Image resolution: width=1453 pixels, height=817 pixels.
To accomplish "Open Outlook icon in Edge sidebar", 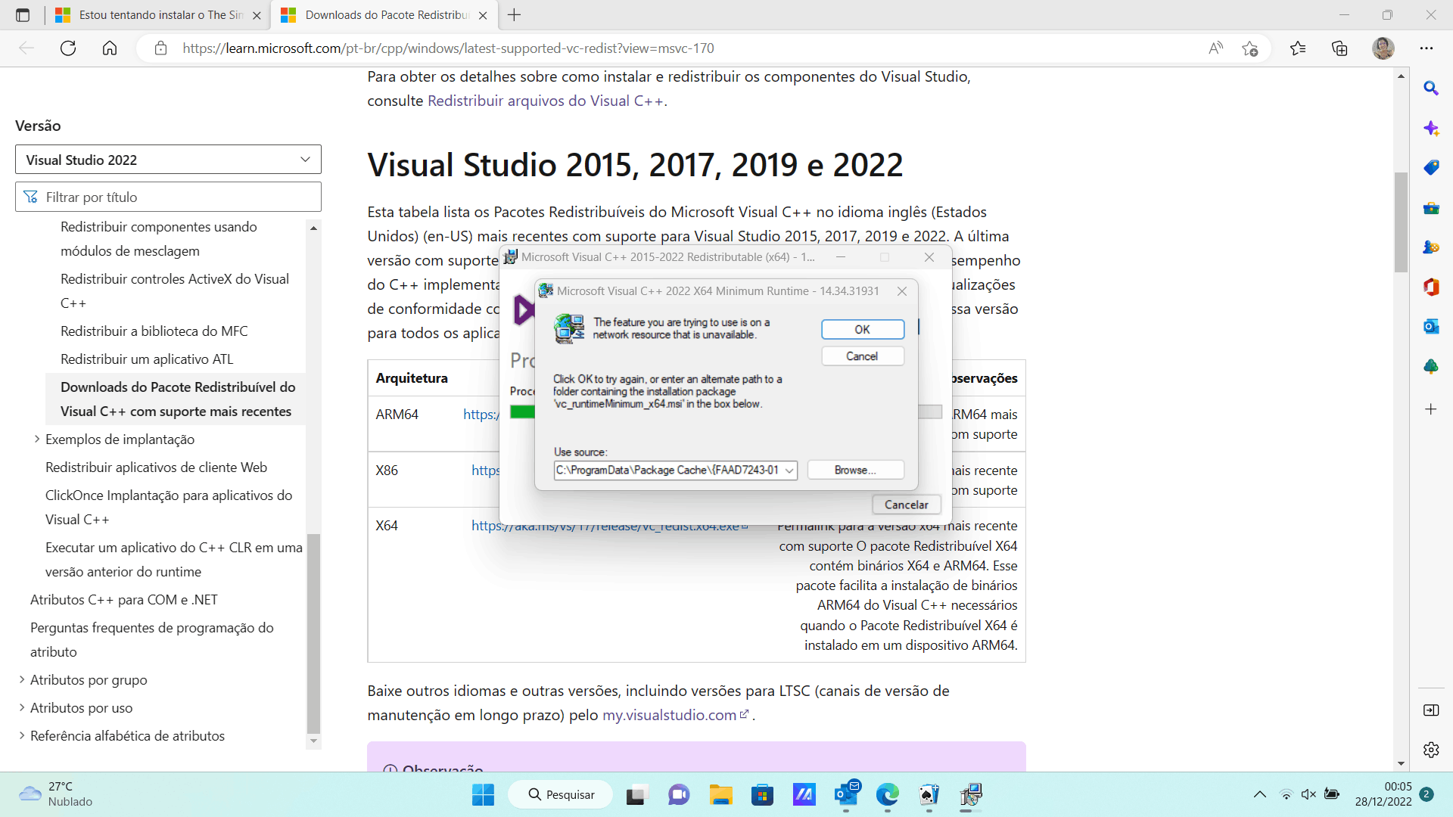I will coord(1430,327).
